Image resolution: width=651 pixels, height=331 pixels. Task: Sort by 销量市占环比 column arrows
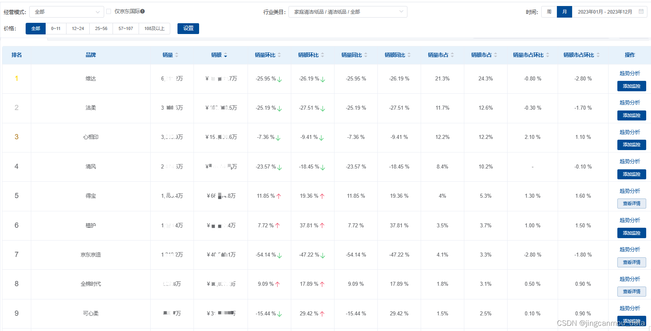[548, 55]
